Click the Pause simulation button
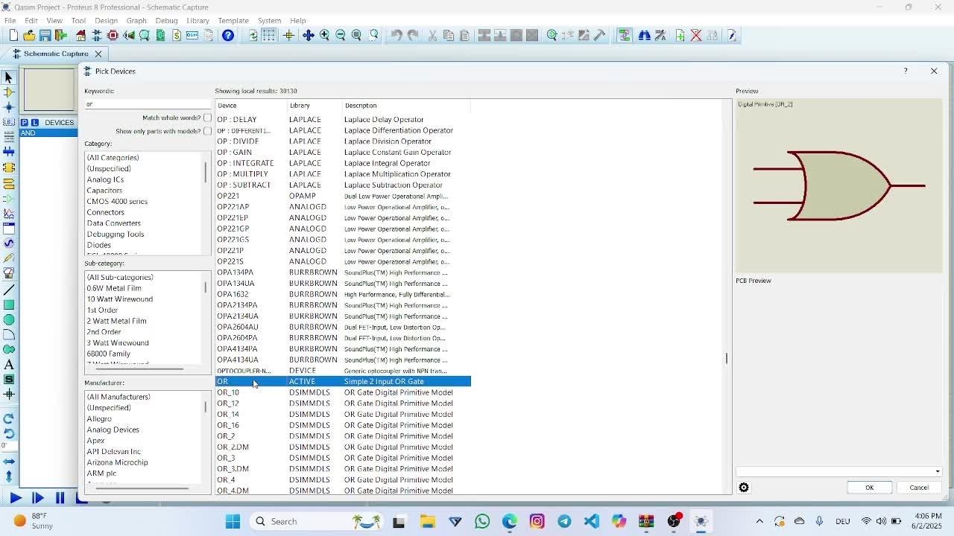Viewport: 954px width, 536px height. pos(60,498)
